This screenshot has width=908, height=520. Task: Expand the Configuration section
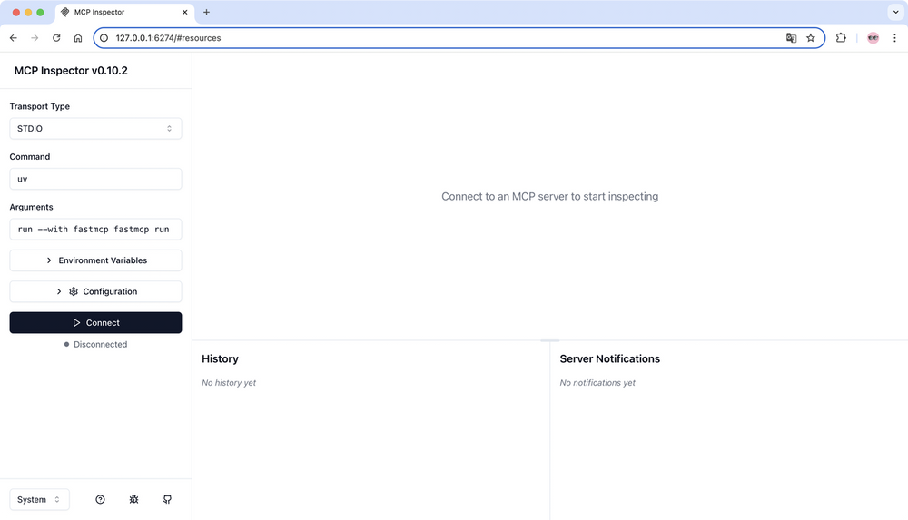pos(95,291)
